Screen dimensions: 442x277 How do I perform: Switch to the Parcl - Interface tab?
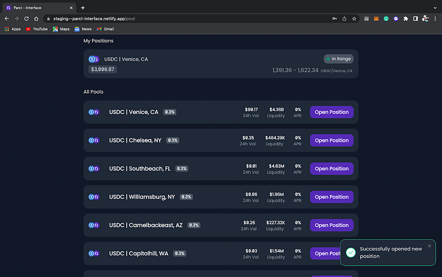[x=38, y=8]
